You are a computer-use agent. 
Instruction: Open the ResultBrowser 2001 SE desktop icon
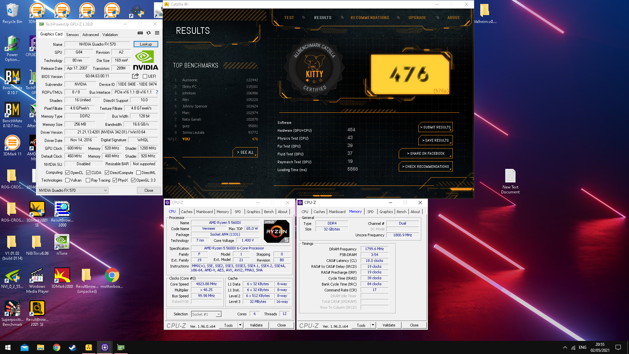[37, 313]
